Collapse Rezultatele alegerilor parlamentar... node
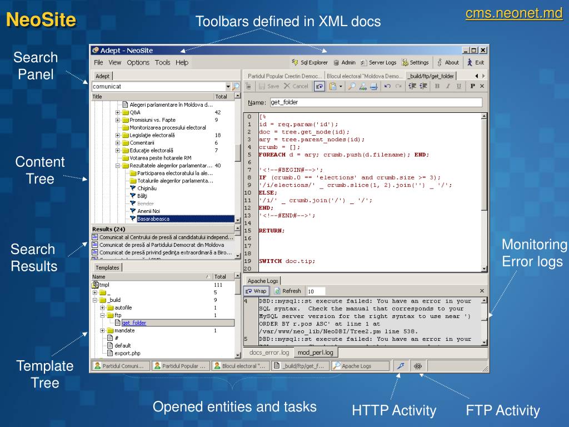The width and height of the screenshot is (569, 427). click(x=118, y=166)
